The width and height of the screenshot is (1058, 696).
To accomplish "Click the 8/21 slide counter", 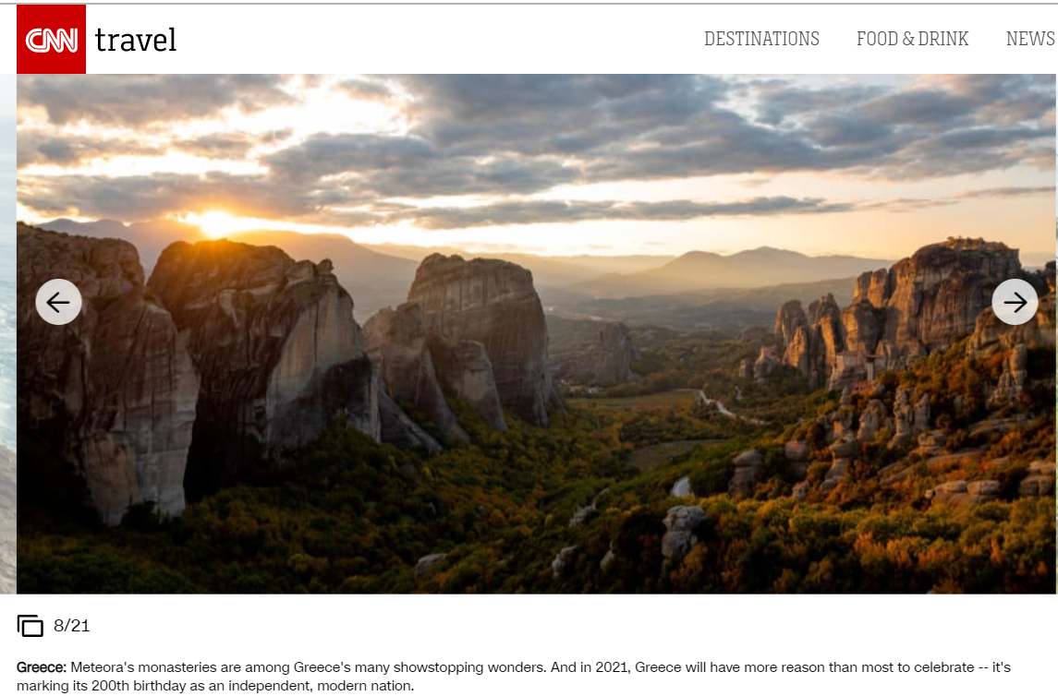I will (x=71, y=626).
